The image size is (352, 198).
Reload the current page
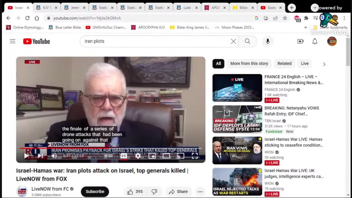click(x=27, y=18)
